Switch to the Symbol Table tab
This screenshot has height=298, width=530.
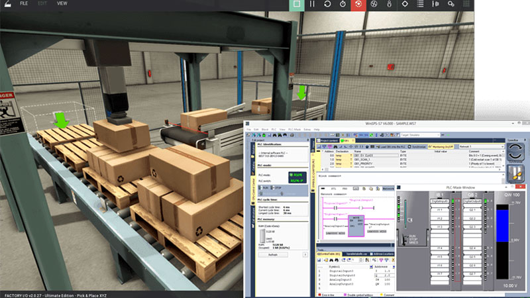click(x=329, y=254)
